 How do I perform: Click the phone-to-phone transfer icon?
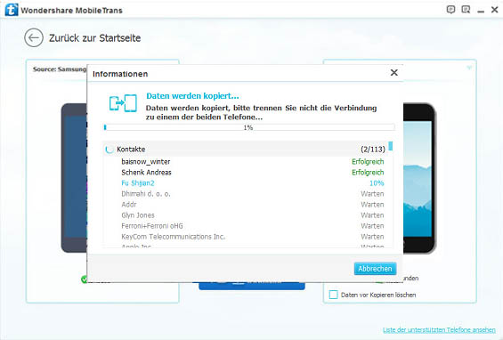click(123, 103)
